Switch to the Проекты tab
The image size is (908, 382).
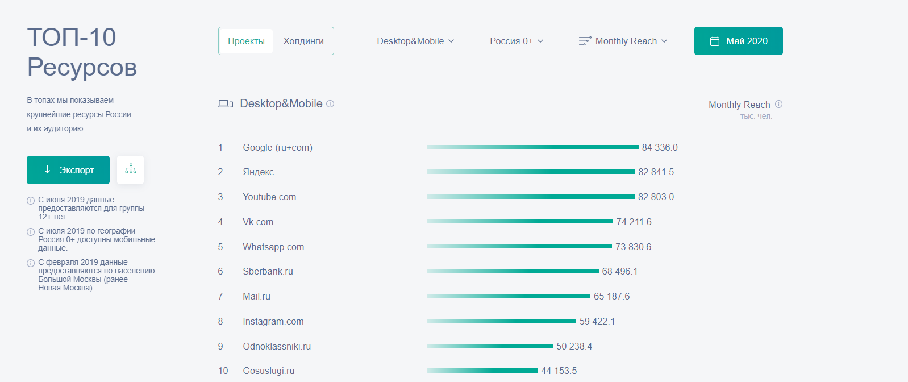click(x=246, y=41)
